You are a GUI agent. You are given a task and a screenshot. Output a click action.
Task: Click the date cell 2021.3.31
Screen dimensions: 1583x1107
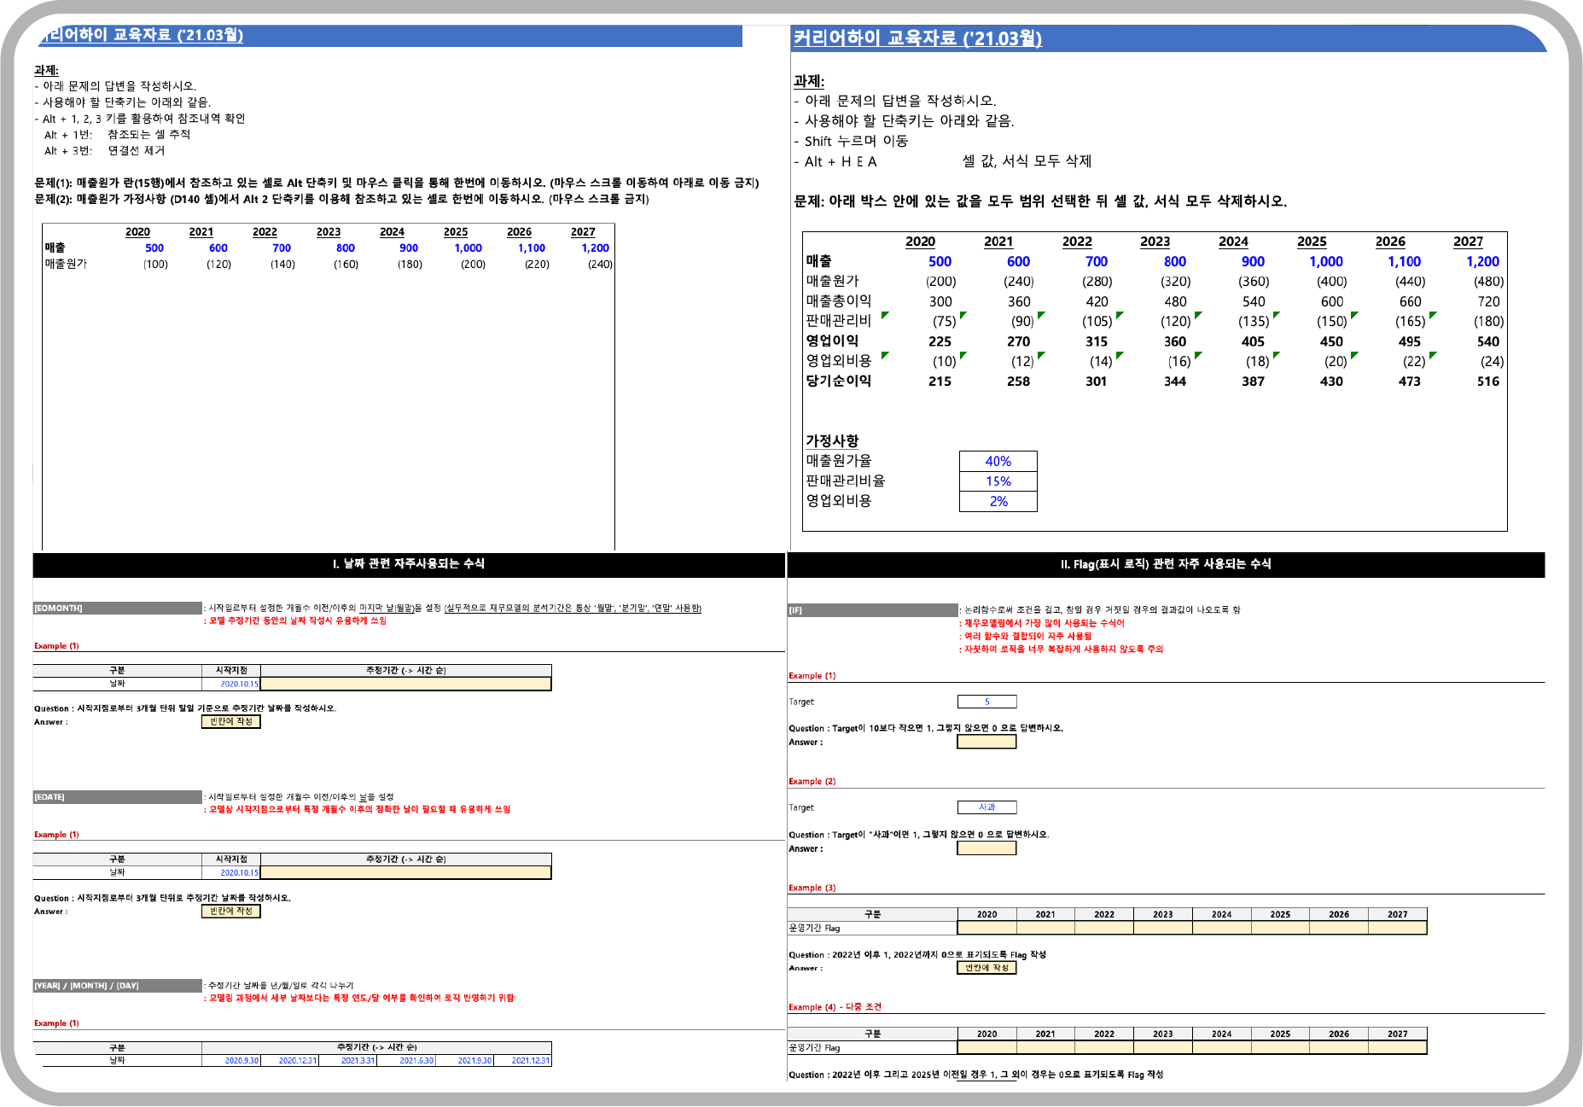click(347, 1061)
